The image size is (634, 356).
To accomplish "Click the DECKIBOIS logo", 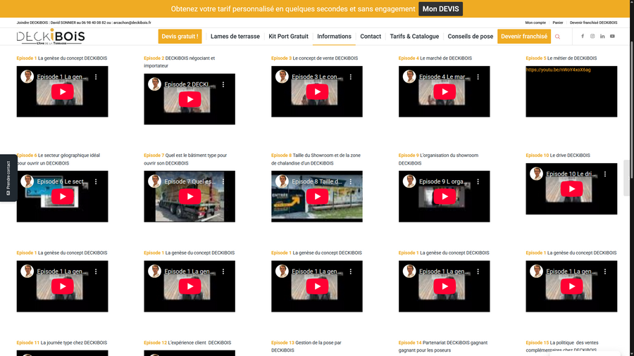I will pyautogui.click(x=51, y=37).
